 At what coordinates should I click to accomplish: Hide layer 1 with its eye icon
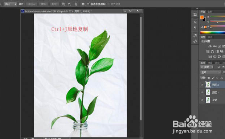tap(202, 92)
